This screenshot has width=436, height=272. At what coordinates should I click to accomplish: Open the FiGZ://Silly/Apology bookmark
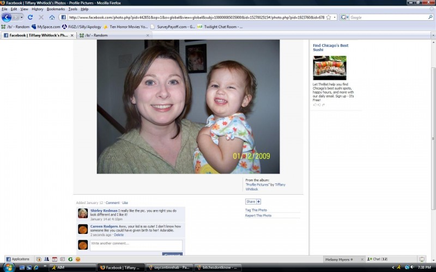[x=82, y=27]
